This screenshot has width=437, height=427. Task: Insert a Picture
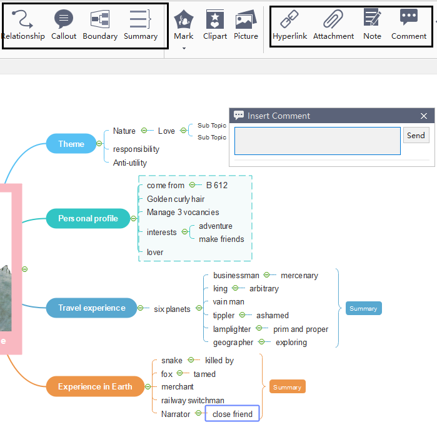[246, 25]
